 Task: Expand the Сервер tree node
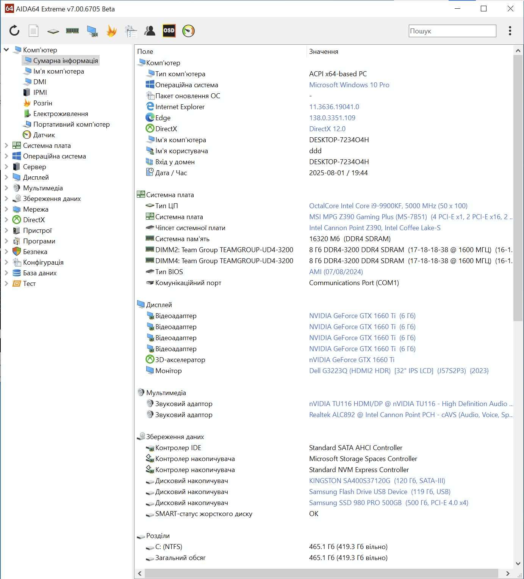[6, 166]
